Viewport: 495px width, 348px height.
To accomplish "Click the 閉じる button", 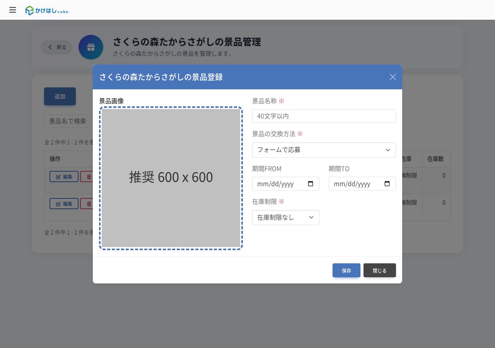I will (x=380, y=270).
